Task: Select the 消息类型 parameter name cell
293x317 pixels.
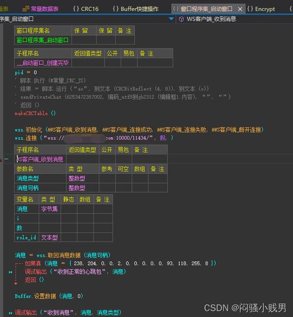Action: (40, 178)
